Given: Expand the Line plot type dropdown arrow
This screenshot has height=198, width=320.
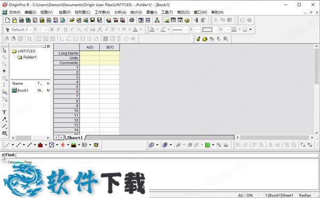Looking at the screenshot, I should [x=13, y=145].
